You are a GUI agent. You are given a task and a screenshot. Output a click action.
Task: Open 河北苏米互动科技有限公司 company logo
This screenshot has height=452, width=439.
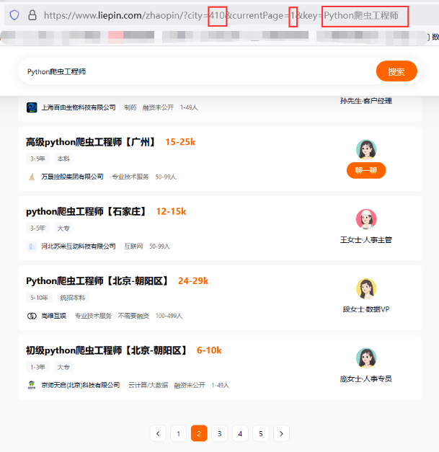point(32,247)
